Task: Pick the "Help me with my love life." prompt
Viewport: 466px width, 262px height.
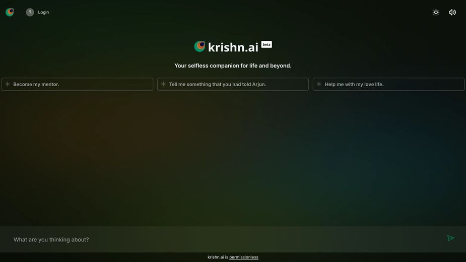Action: tap(388, 84)
